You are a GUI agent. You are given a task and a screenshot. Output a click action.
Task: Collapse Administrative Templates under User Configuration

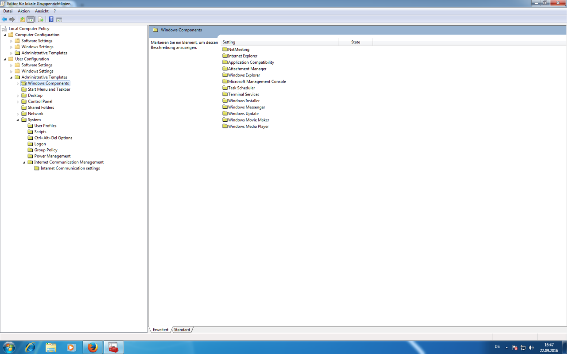12,77
